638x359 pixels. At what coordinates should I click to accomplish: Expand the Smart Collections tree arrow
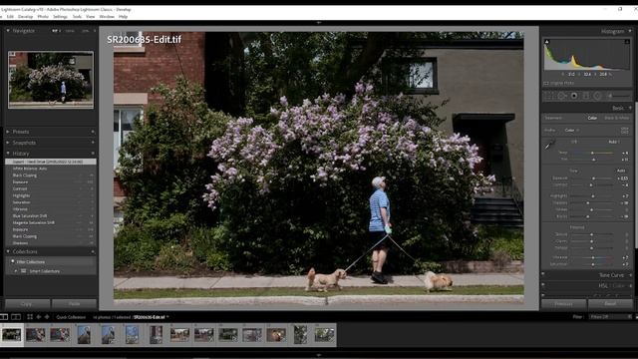[16, 271]
